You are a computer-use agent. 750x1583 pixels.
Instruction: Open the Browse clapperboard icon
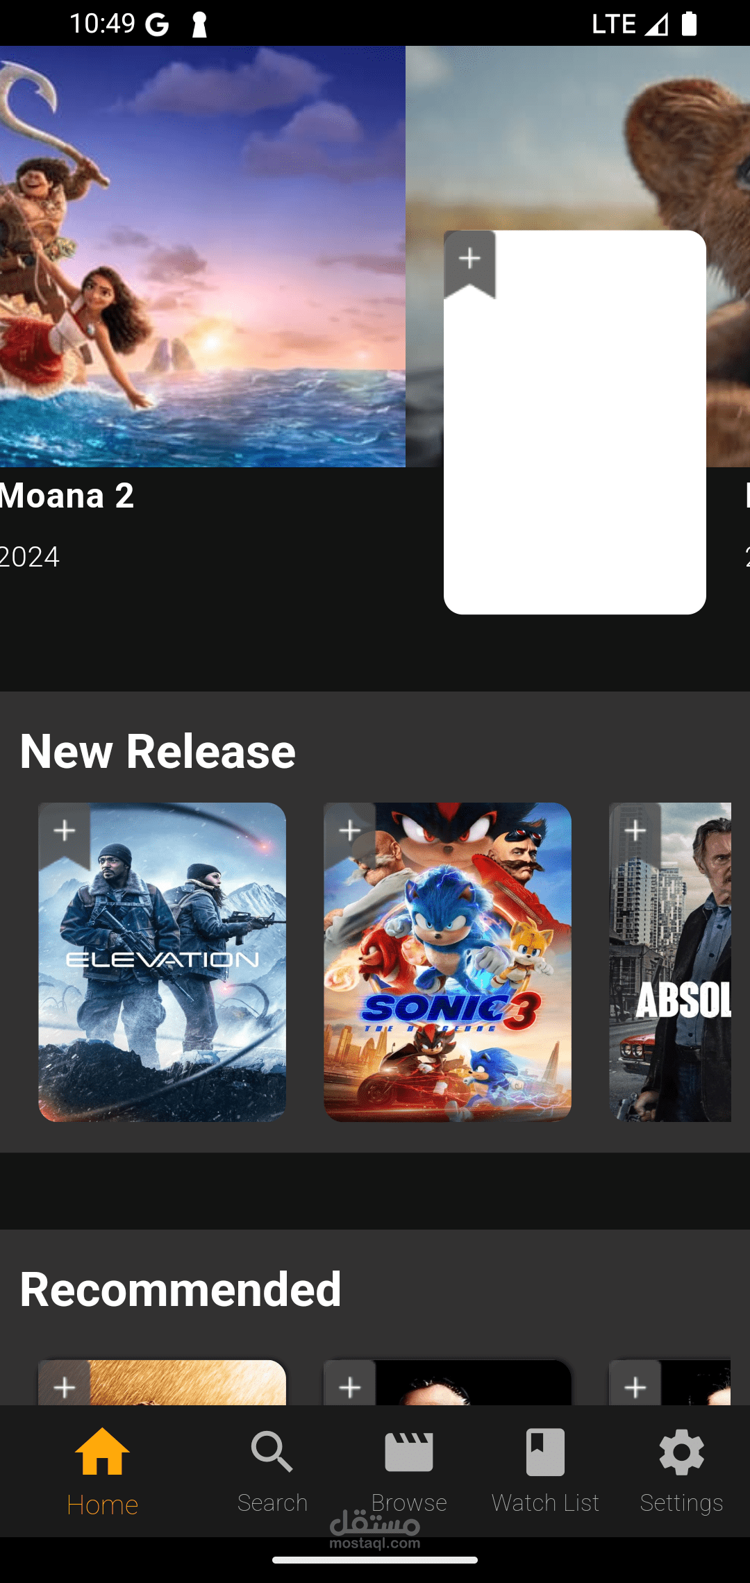click(409, 1452)
